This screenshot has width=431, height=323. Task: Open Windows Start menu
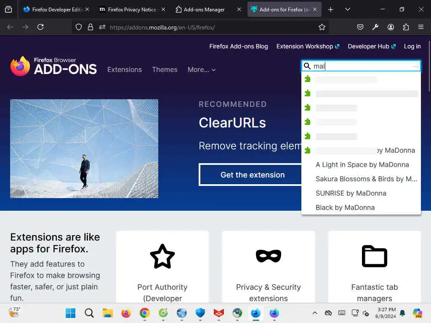[x=70, y=313]
